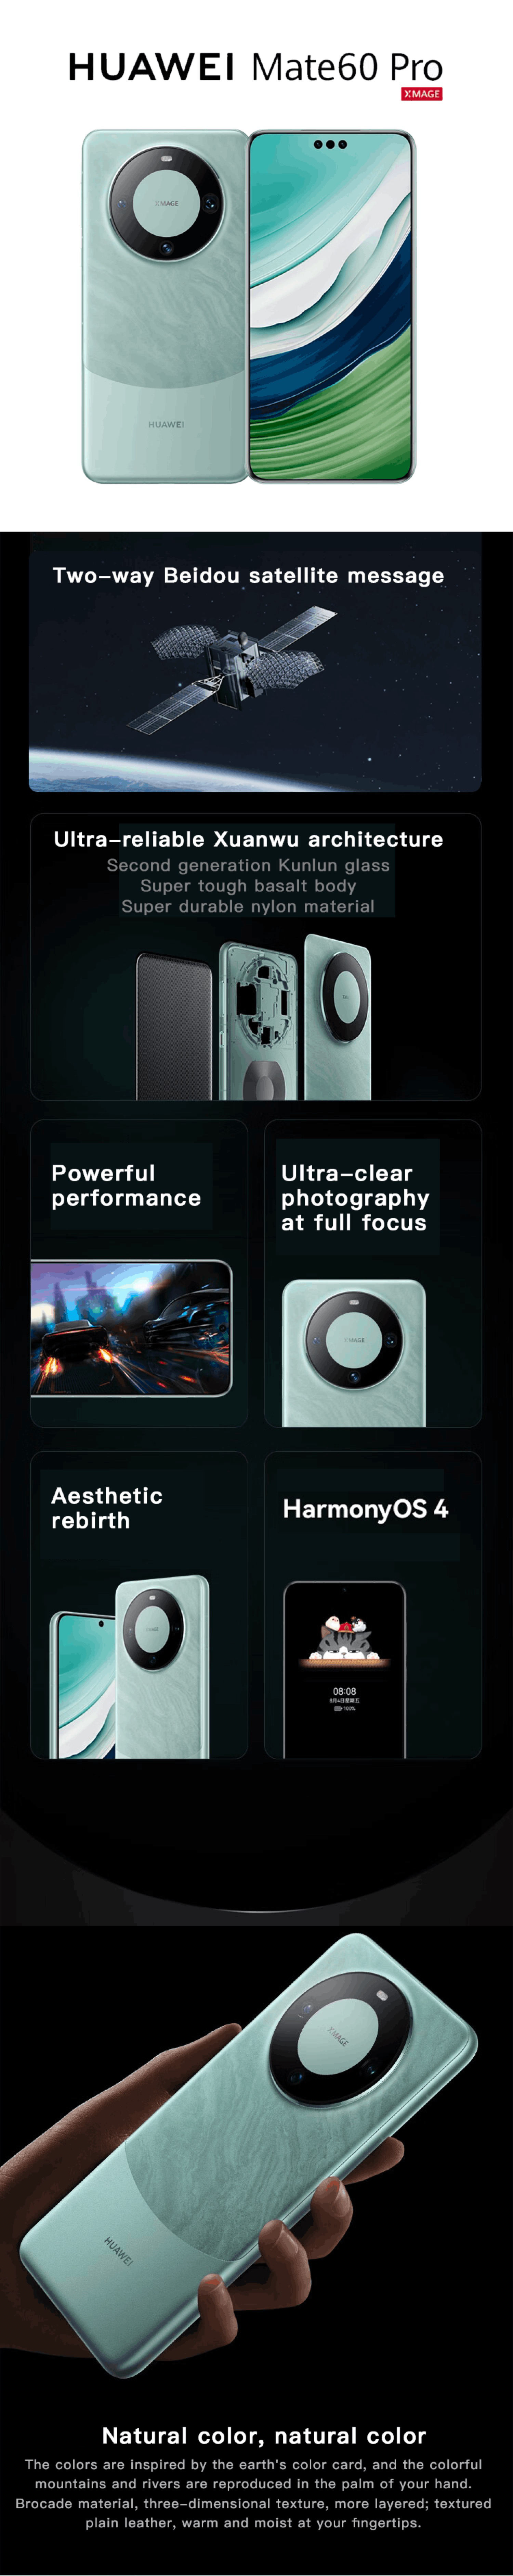This screenshot has width=513, height=2576.
Task: Click the HarmonyOS 4 heading
Action: [365, 1509]
